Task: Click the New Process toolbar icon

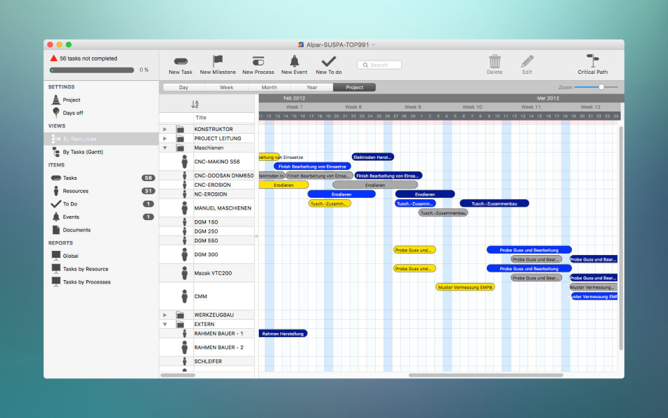Action: pos(258,65)
